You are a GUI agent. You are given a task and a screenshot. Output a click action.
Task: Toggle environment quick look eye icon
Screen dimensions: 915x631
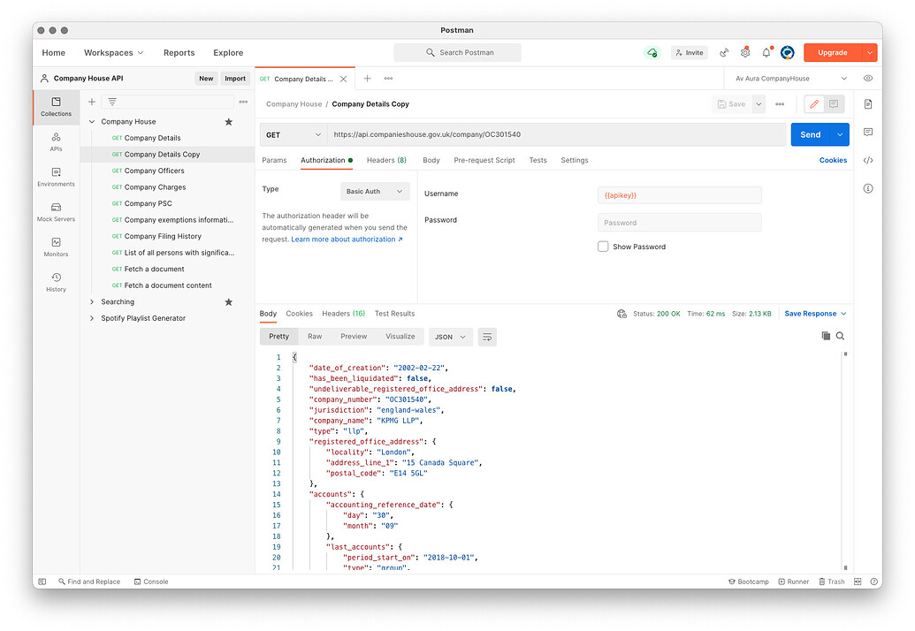pos(867,78)
